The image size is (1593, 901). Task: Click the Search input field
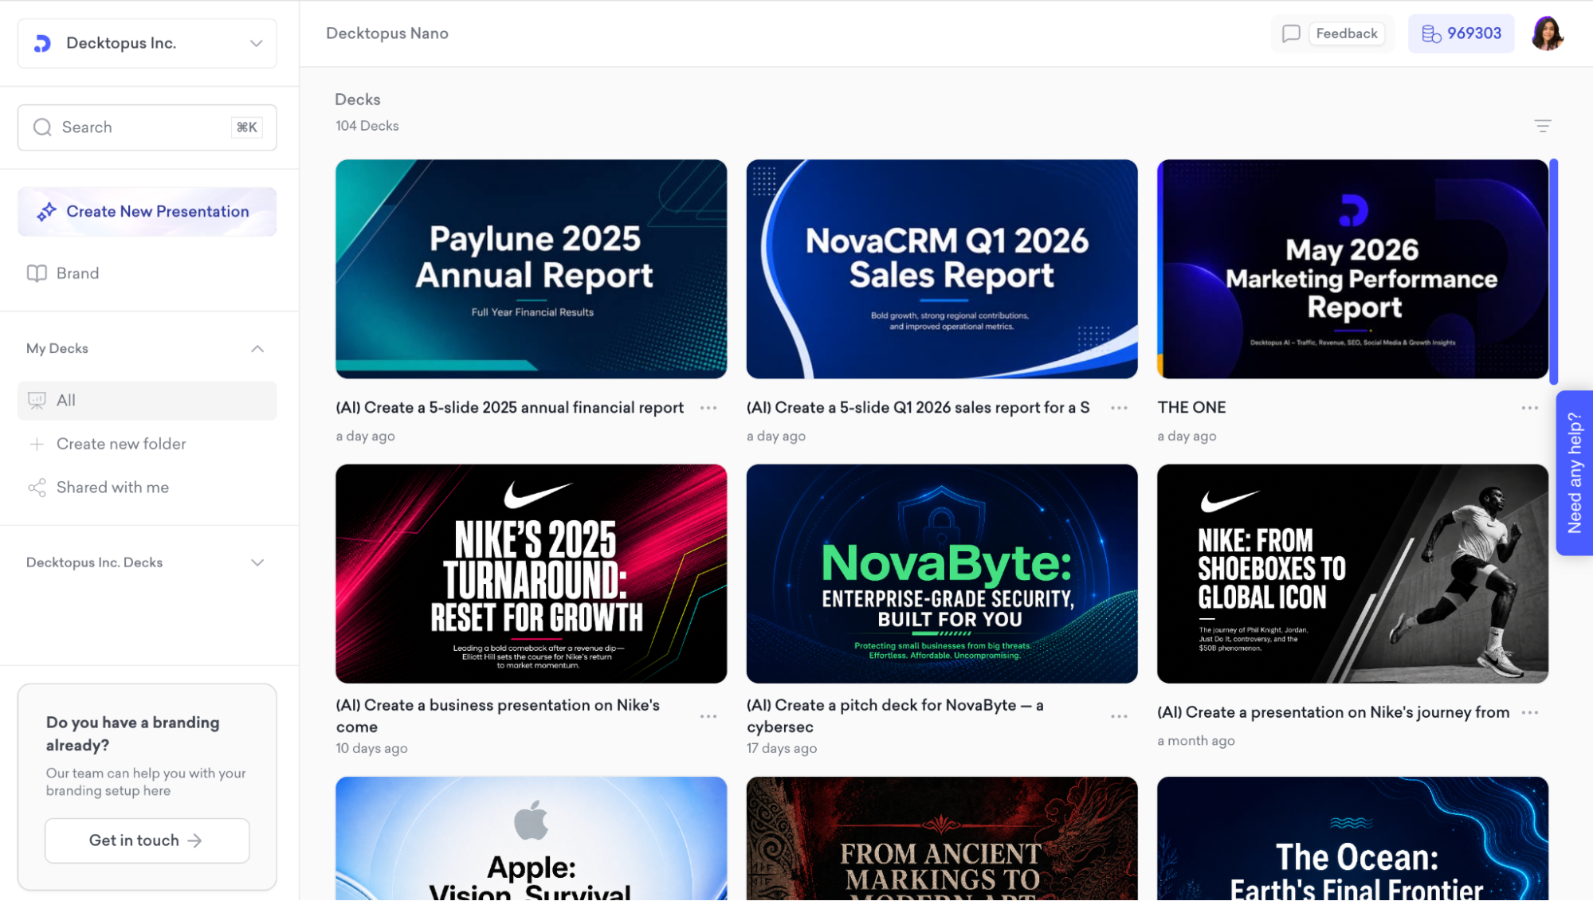click(147, 127)
